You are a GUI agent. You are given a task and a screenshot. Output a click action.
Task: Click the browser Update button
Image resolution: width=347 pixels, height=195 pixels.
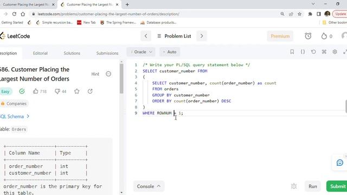(x=340, y=14)
